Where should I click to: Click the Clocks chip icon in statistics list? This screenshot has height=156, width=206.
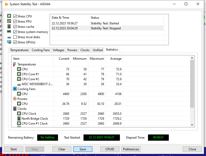[x=15, y=109]
